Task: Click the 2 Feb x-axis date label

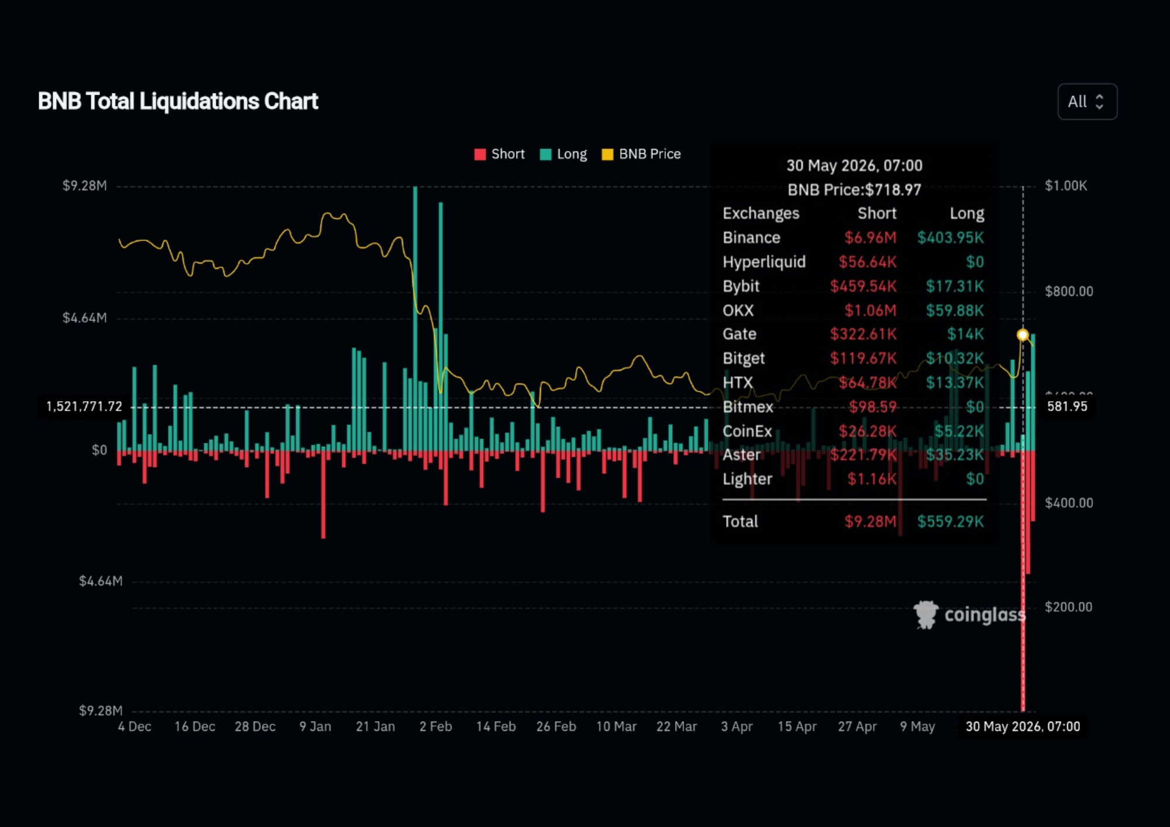Action: pos(436,727)
